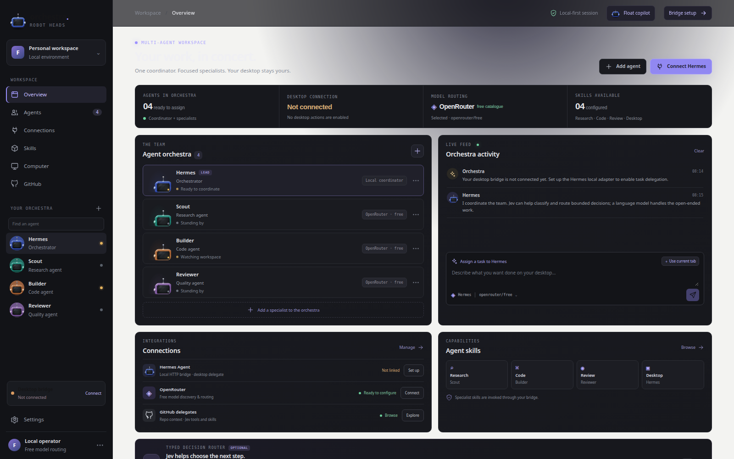This screenshot has height=459, width=734.
Task: Click the plus icon in Agent orchestra panel
Action: click(417, 151)
